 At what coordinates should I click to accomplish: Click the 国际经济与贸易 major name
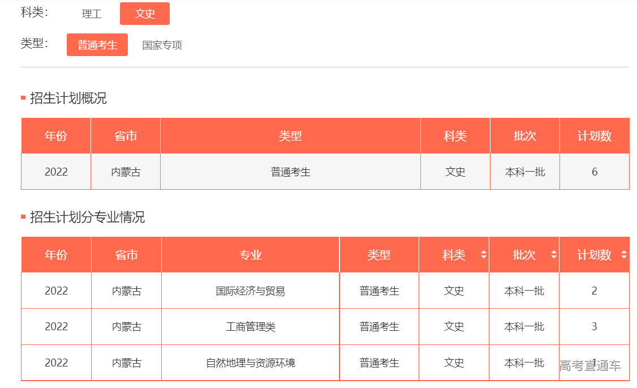pyautogui.click(x=251, y=290)
